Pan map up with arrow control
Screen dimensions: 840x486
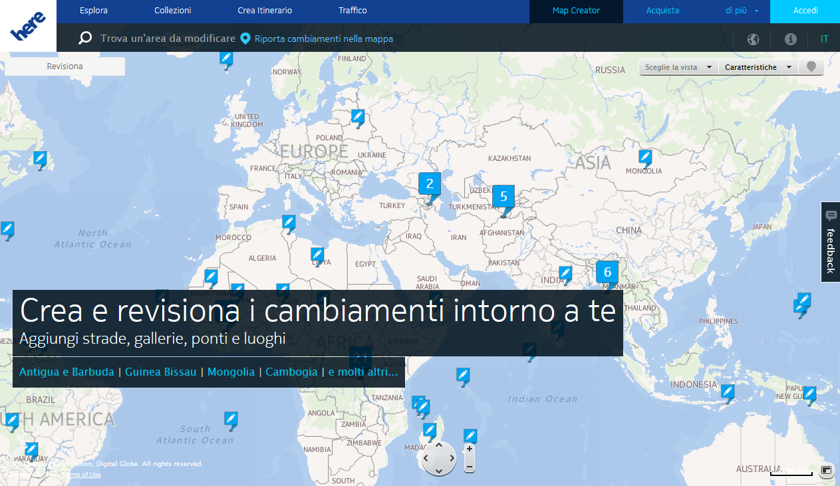coord(438,445)
